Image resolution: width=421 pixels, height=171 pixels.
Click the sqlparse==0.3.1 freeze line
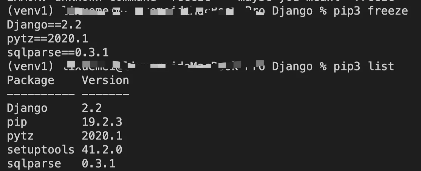pos(58,53)
